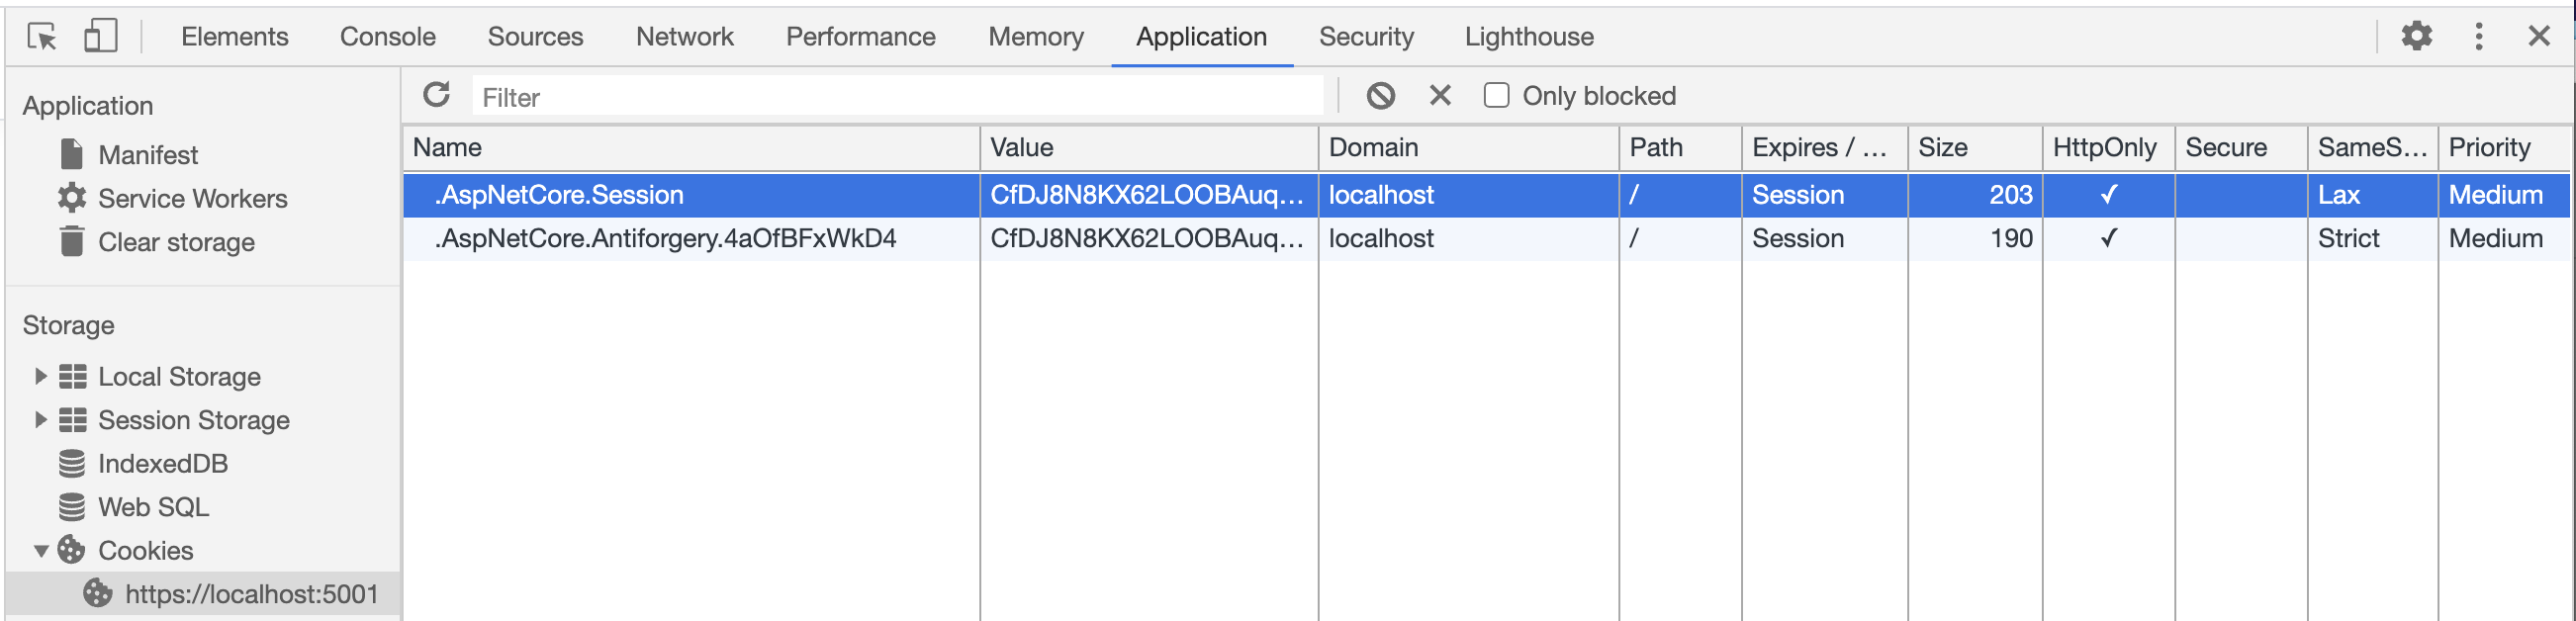Viewport: 2576px width, 621px height.
Task: Collapse the Cookies tree node
Action: click(41, 551)
